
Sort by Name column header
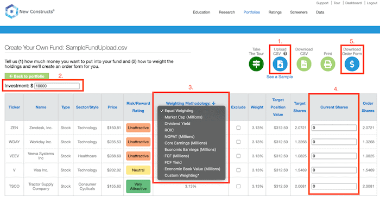click(41, 107)
